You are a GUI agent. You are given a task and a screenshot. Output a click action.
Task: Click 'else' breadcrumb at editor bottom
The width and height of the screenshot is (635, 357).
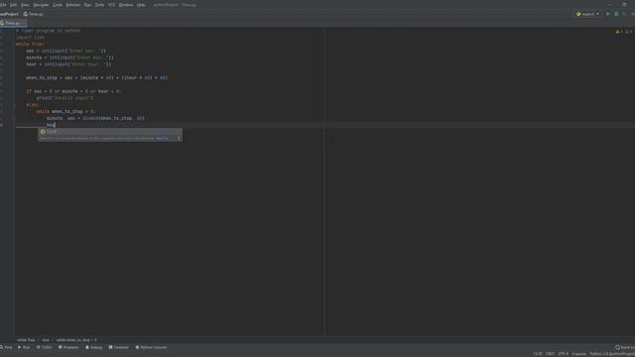click(46, 340)
